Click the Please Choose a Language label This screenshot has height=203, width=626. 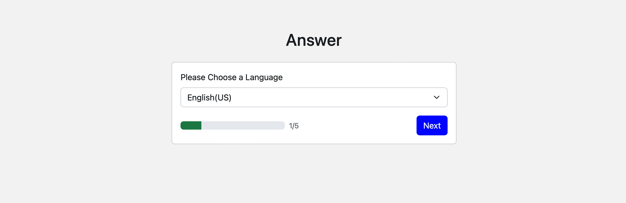231,77
